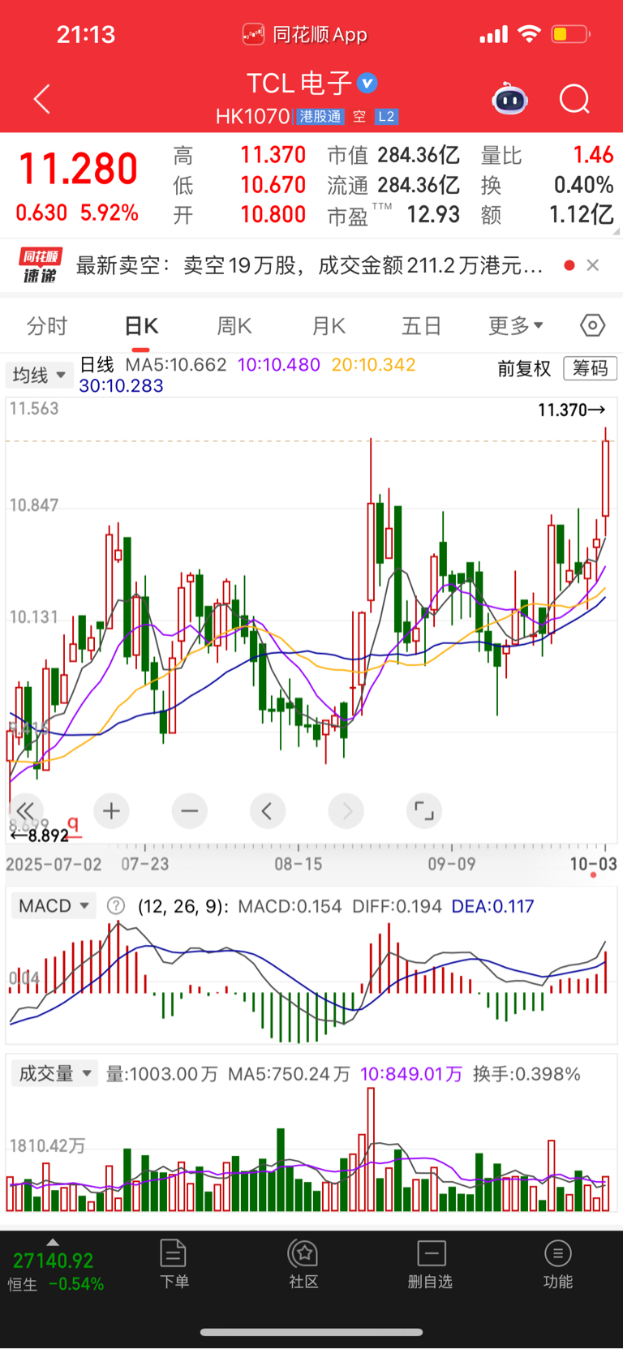Toggle the 筹码 chip distribution button
This screenshot has width=623, height=1349.
(590, 368)
